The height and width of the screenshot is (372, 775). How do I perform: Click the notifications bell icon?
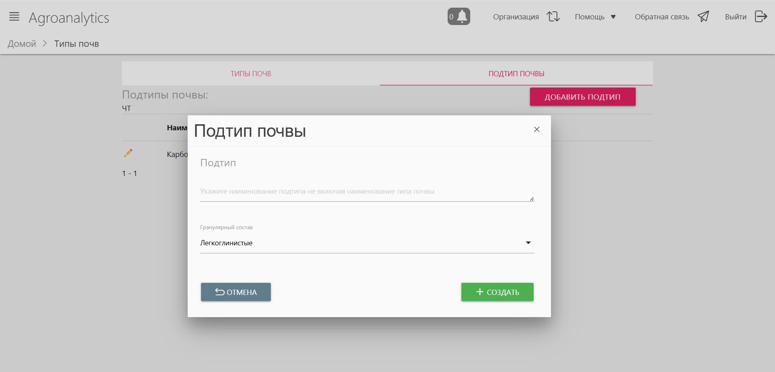click(x=461, y=17)
